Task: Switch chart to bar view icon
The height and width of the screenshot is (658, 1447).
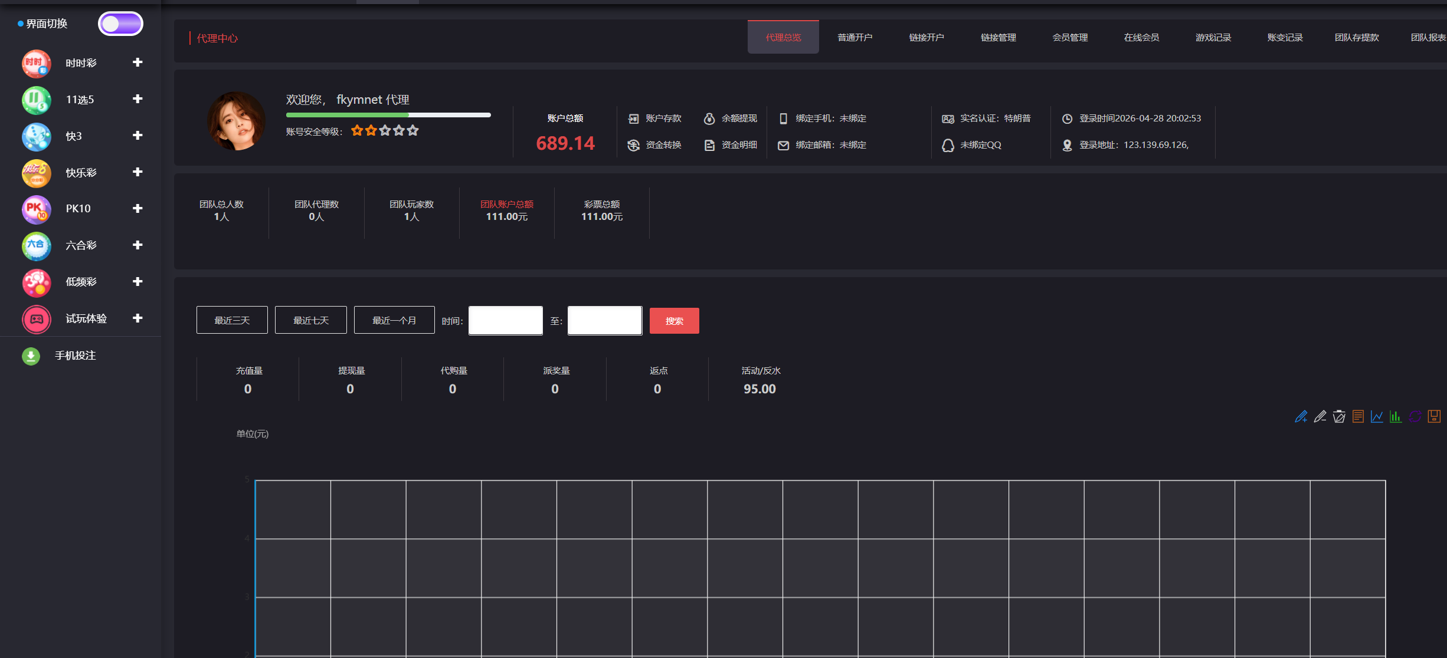Action: pyautogui.click(x=1396, y=417)
